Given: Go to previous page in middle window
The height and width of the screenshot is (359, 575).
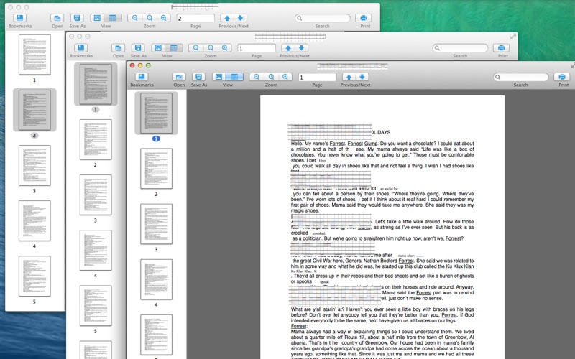Looking at the screenshot, I should [288, 48].
